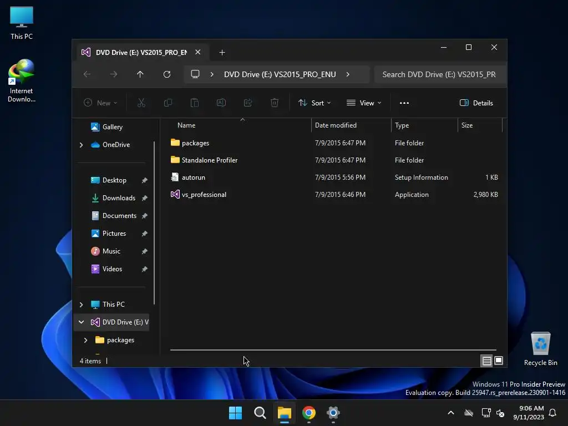This screenshot has width=568, height=426.
Task: Click the OneDrive cloud tray icon
Action: point(469,413)
